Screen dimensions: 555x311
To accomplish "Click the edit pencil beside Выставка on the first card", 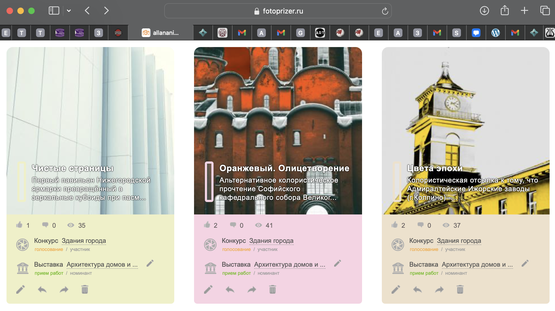I will [150, 263].
